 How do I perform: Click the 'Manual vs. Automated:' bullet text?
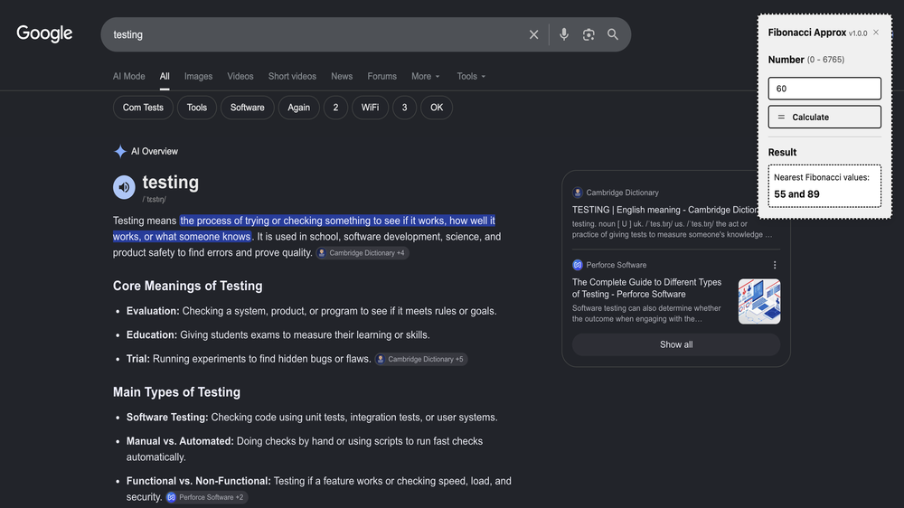tap(305, 448)
